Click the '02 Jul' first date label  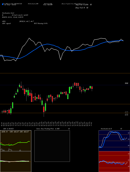point(2,124)
